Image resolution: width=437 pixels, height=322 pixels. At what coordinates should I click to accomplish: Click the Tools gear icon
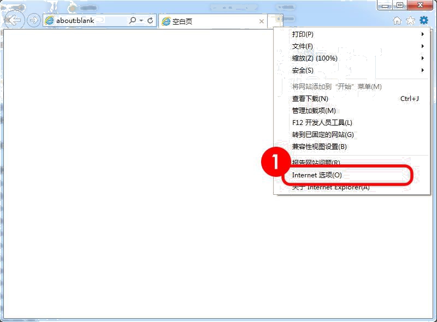point(423,20)
